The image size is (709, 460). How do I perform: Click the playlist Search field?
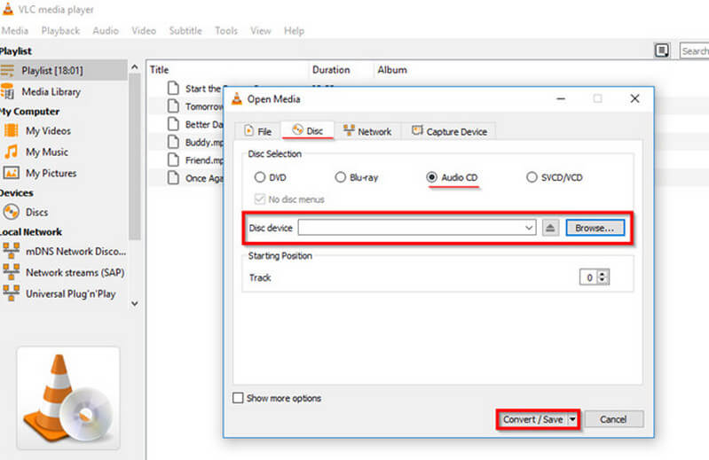point(694,51)
